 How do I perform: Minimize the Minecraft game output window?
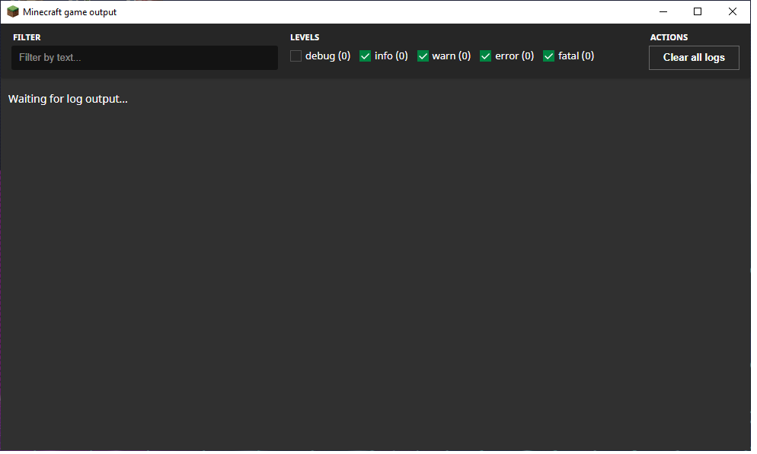point(663,11)
